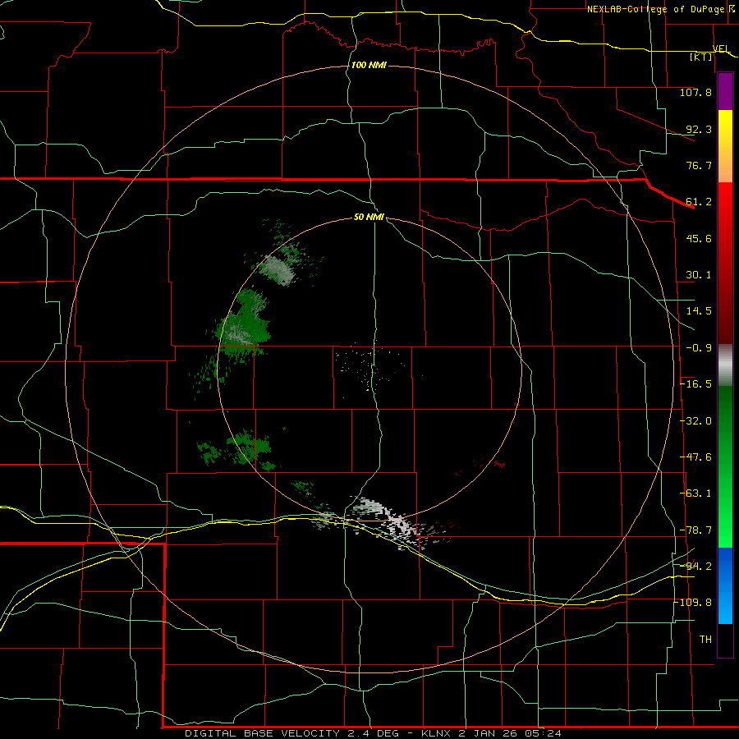Click the -32.0 velocity scale value
This screenshot has height=739, width=739.
pyautogui.click(x=695, y=421)
